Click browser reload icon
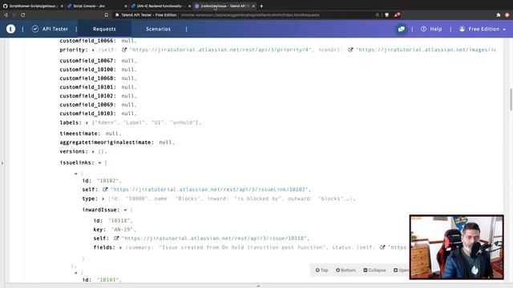The width and height of the screenshot is (513, 288). click(23, 15)
